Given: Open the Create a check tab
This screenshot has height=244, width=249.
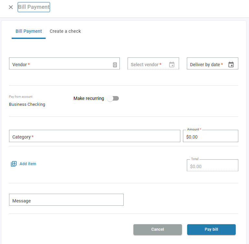Looking at the screenshot, I should click(x=65, y=31).
